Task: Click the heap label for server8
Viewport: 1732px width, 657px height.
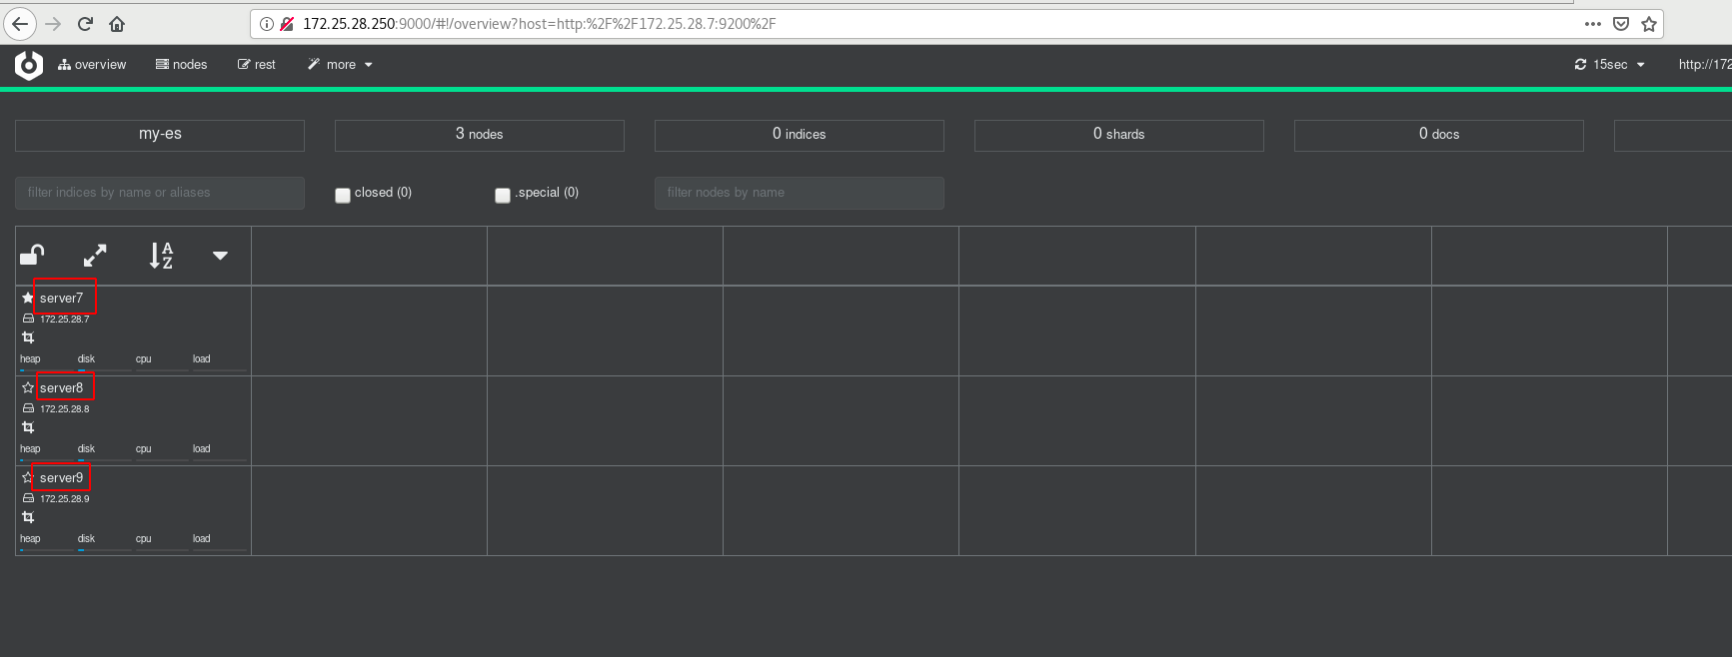Action: [30, 449]
